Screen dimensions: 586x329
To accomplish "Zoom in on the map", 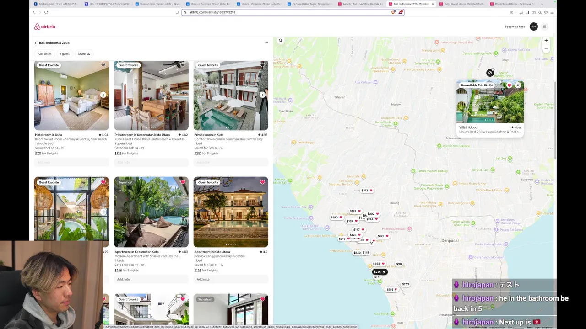I will (x=546, y=41).
